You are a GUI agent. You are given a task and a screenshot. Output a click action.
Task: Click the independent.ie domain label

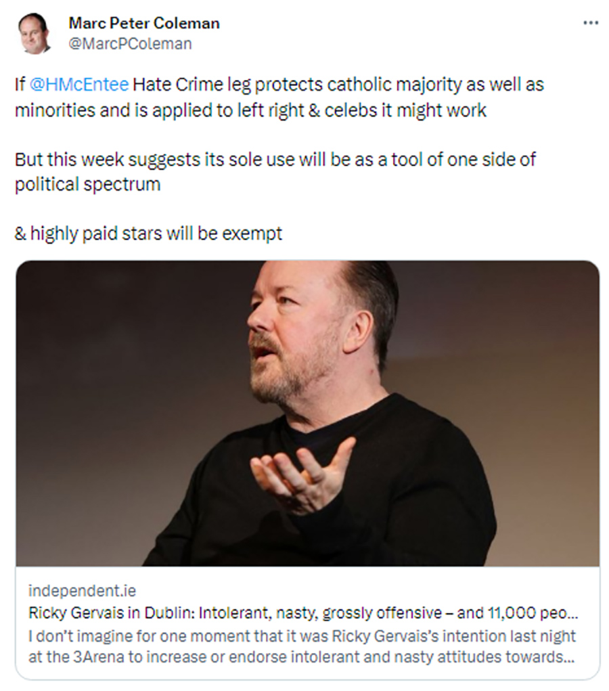point(82,591)
